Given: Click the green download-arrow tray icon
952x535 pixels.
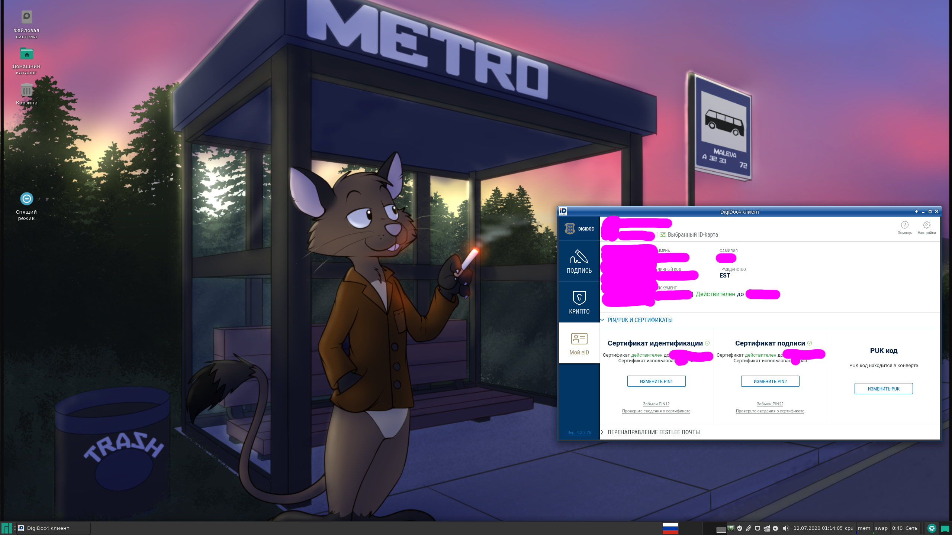Looking at the screenshot, I should coord(731,528).
